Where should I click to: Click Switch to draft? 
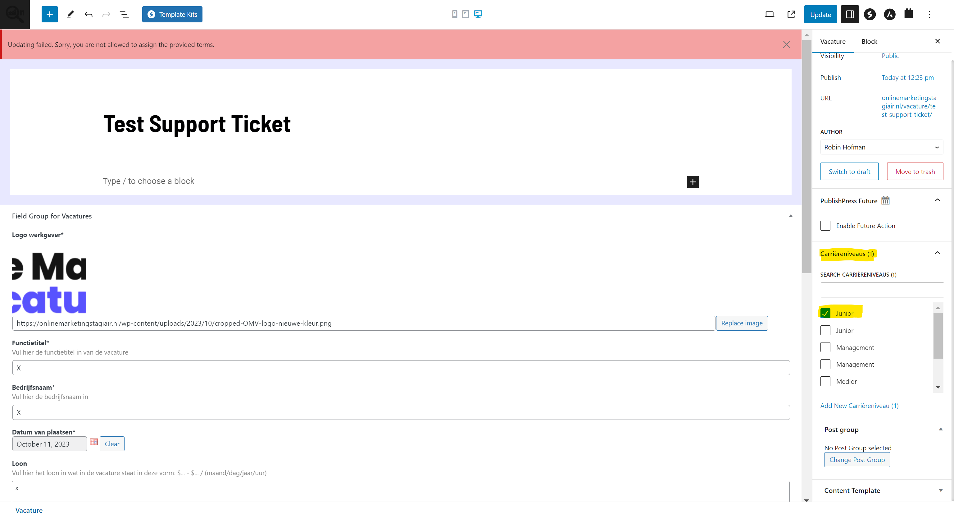point(849,172)
